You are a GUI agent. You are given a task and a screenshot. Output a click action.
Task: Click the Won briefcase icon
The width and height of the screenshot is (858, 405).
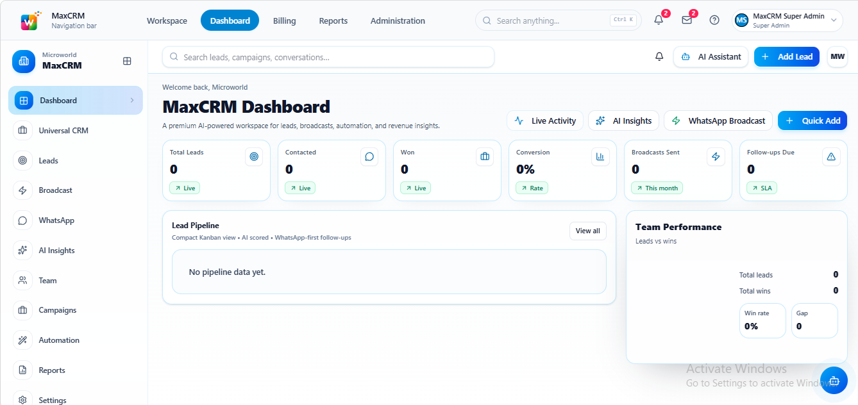(485, 156)
